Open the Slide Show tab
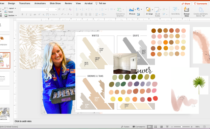Viewport: 210px width, 129px height. point(55,3)
